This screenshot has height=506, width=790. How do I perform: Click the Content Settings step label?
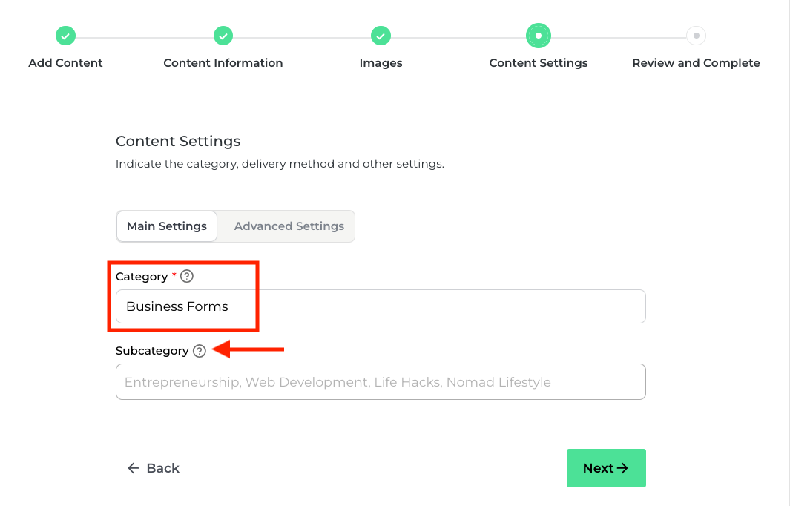[539, 63]
